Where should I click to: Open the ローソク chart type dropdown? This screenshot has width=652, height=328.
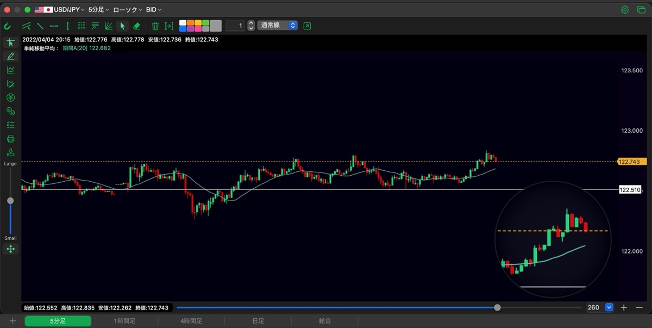coord(128,10)
